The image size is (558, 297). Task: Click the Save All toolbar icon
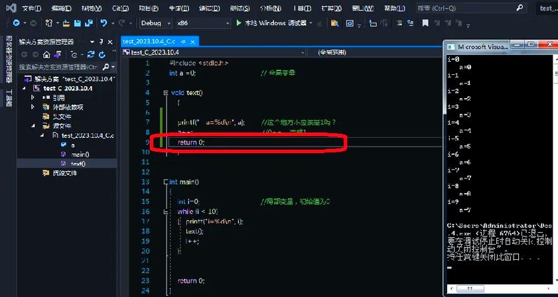(x=89, y=23)
